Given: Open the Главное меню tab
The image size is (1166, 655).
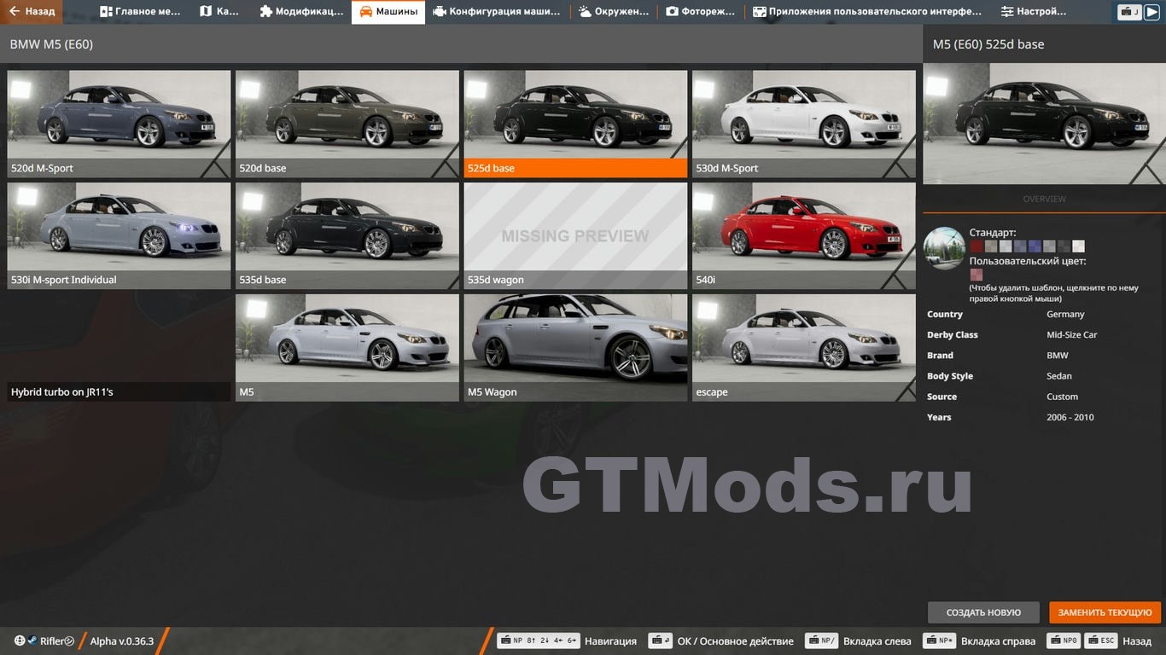Looking at the screenshot, I should pyautogui.click(x=139, y=12).
